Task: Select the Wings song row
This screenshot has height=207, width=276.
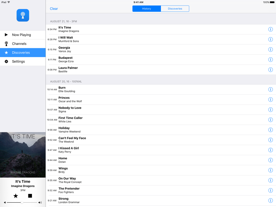Action: tap(161, 170)
